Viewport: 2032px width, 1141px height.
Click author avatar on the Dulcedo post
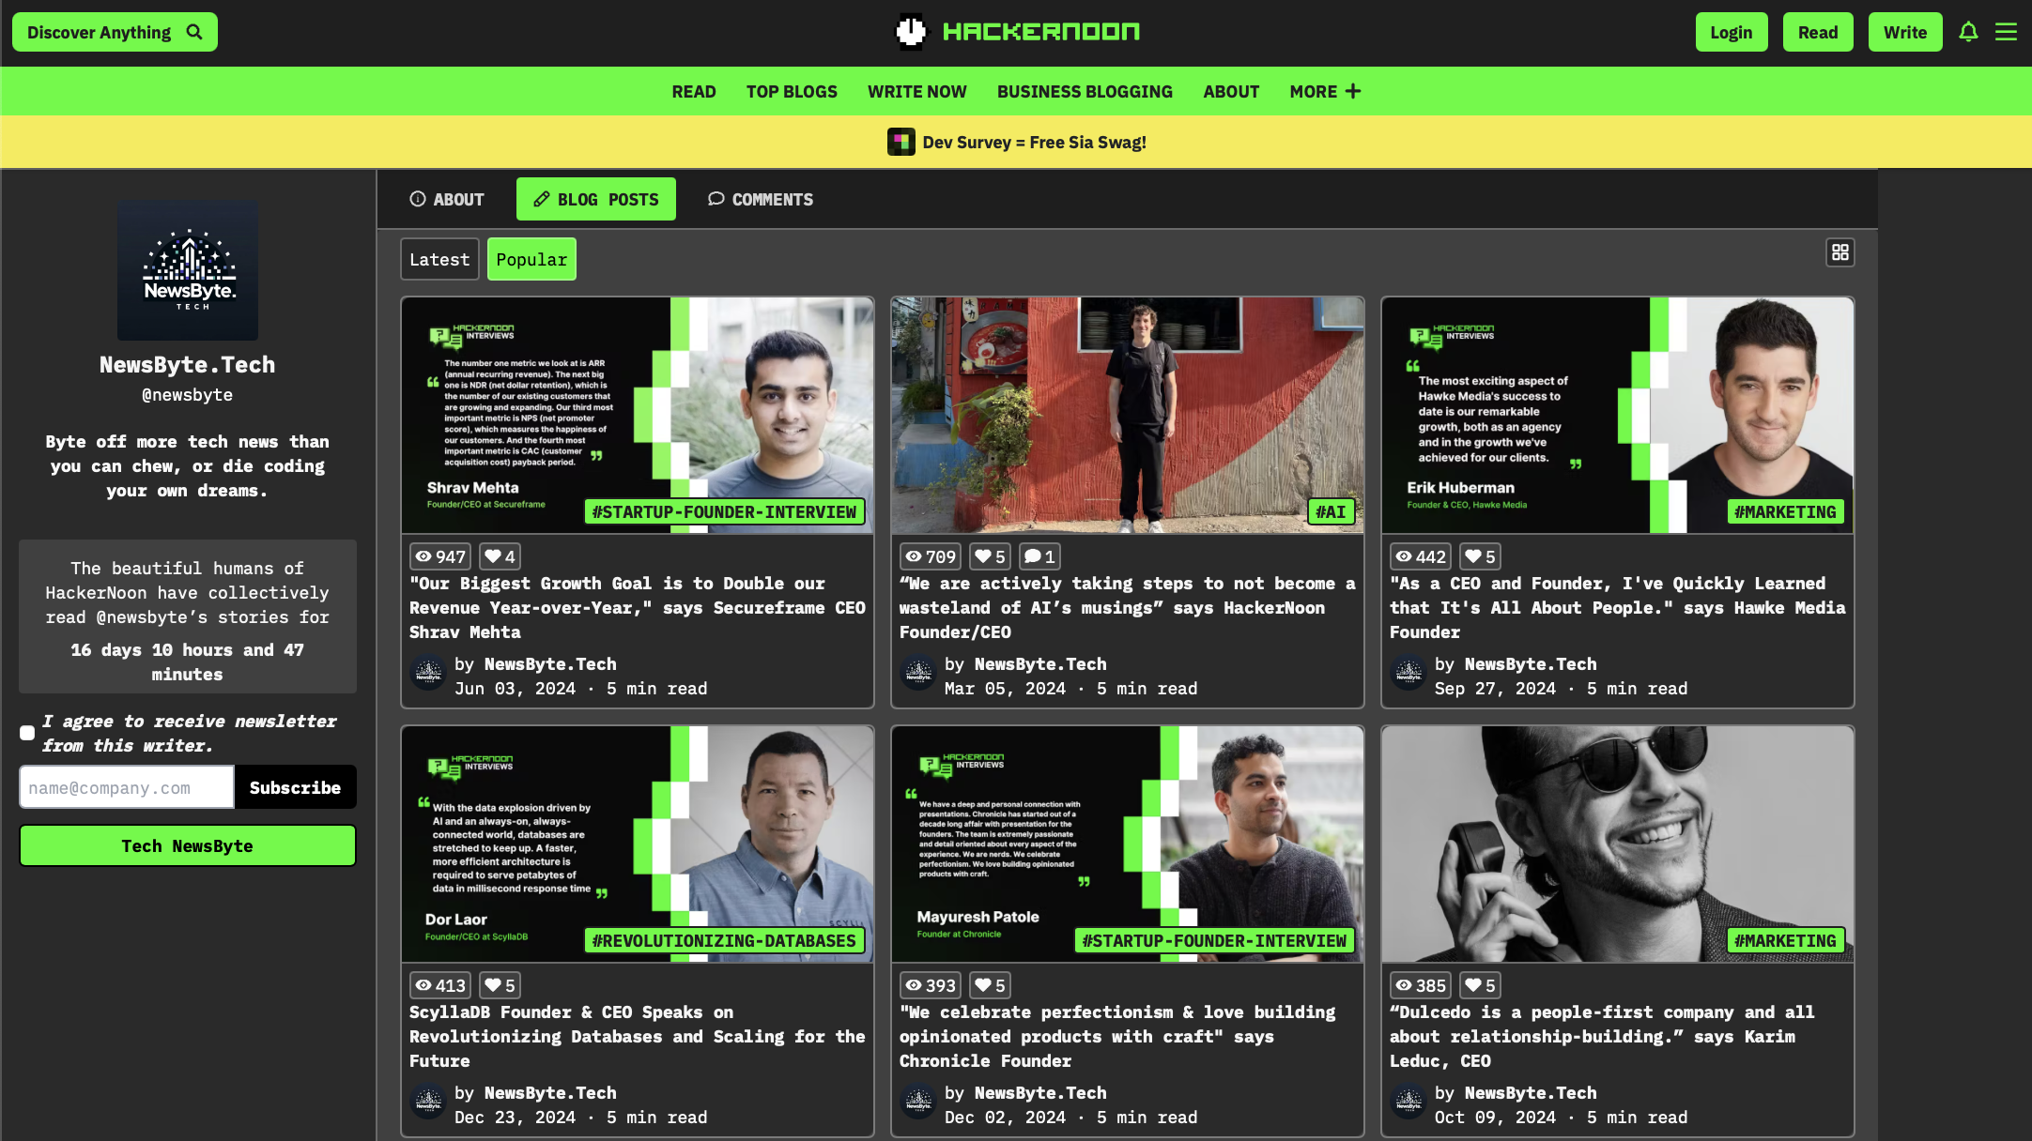pyautogui.click(x=1409, y=1101)
